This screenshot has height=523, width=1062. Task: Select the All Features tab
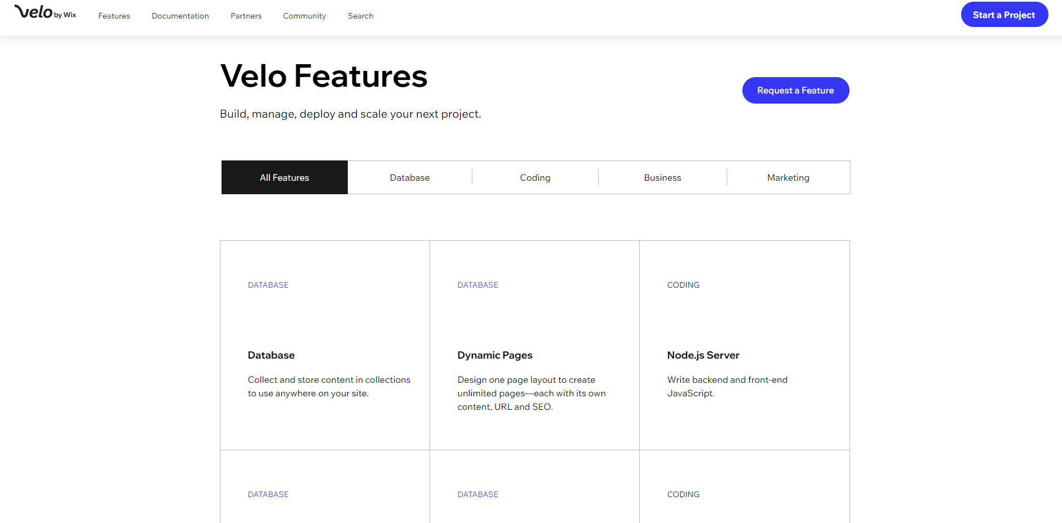285,177
